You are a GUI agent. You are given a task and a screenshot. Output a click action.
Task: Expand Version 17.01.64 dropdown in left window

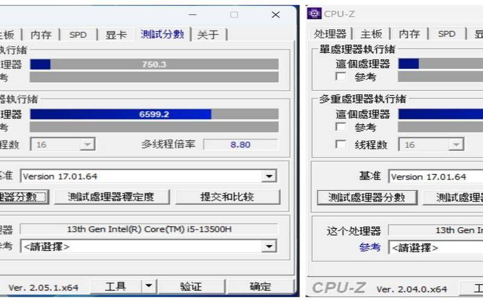(269, 176)
